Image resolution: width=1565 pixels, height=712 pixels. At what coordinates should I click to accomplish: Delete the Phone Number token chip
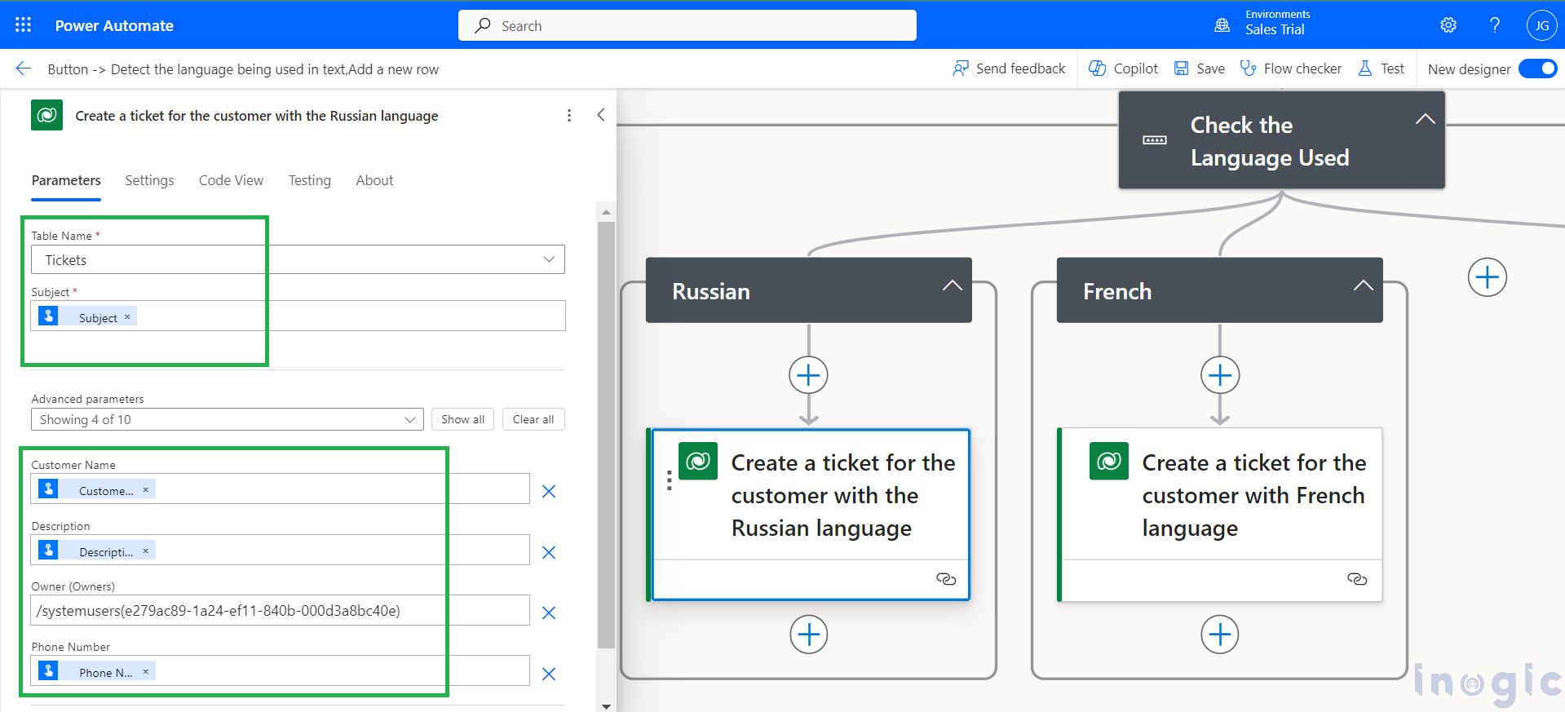(x=146, y=671)
